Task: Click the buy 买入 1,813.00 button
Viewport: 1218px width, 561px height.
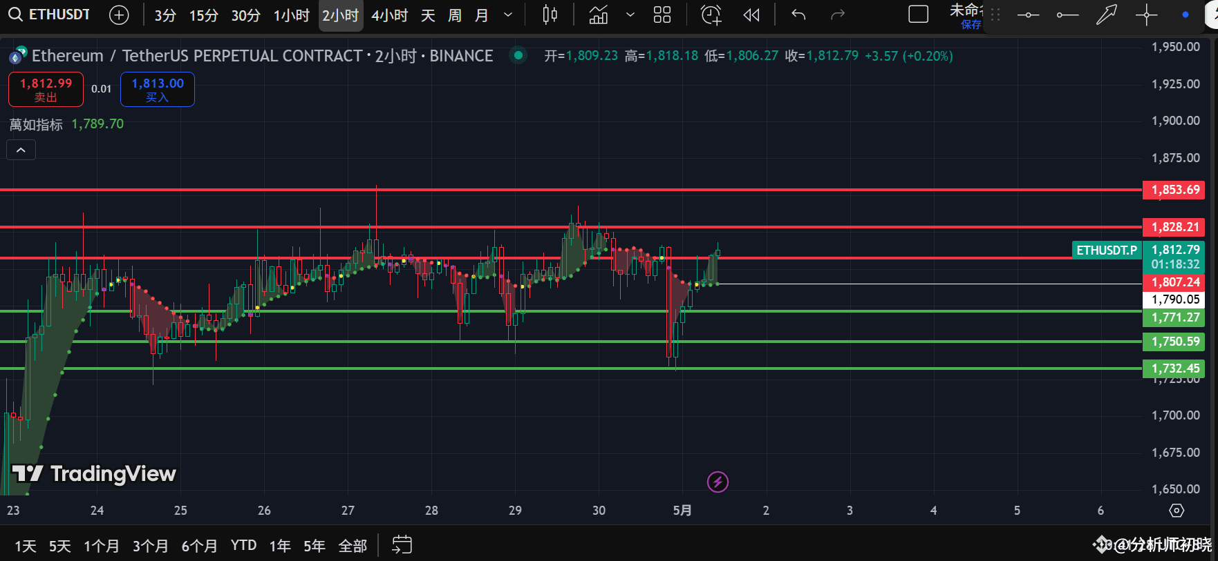Action: click(158, 90)
